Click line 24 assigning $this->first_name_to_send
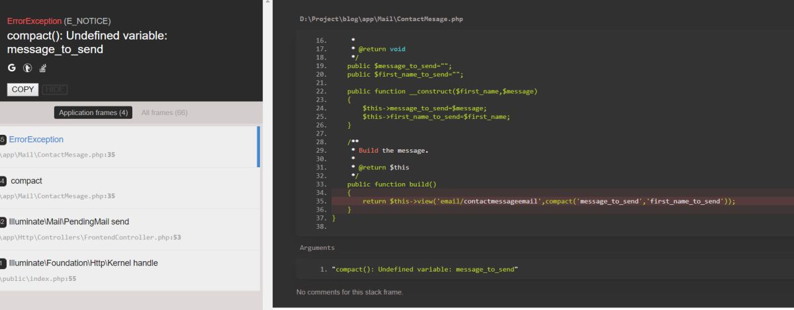Image resolution: width=794 pixels, height=310 pixels. (x=436, y=116)
